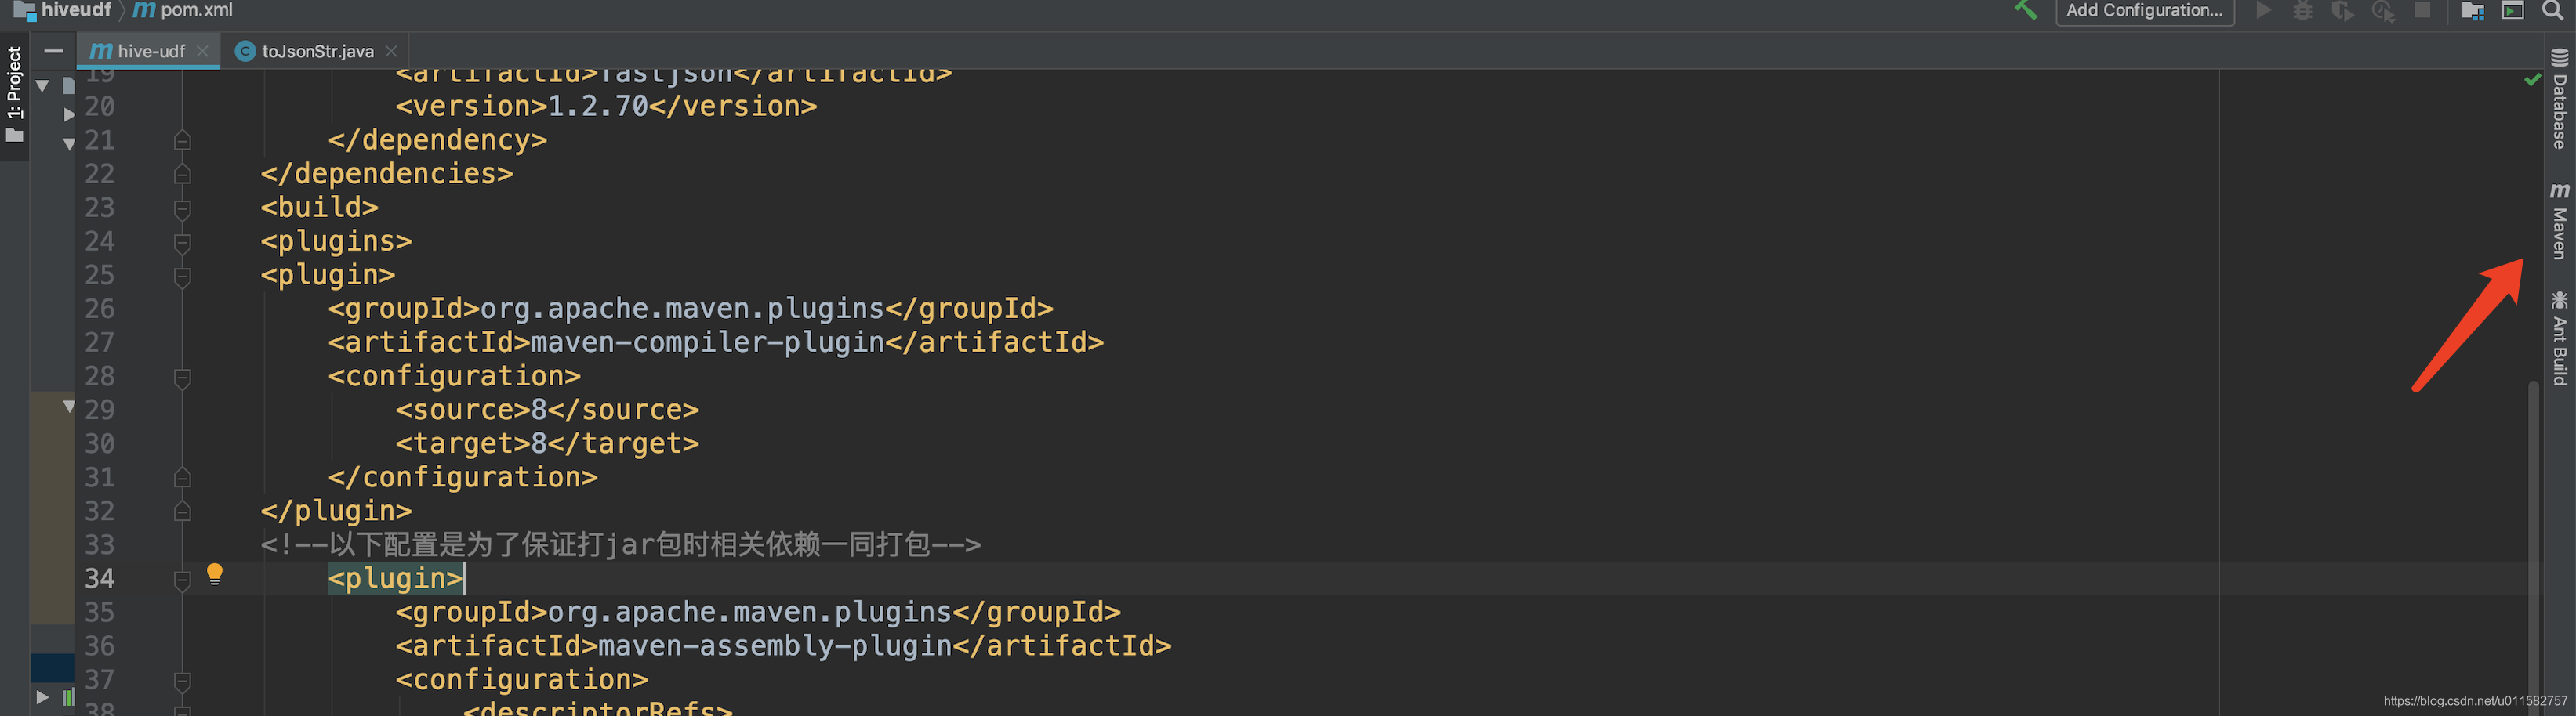Click the green Build Project hammer icon
This screenshot has height=716, width=2576.
tap(2026, 10)
